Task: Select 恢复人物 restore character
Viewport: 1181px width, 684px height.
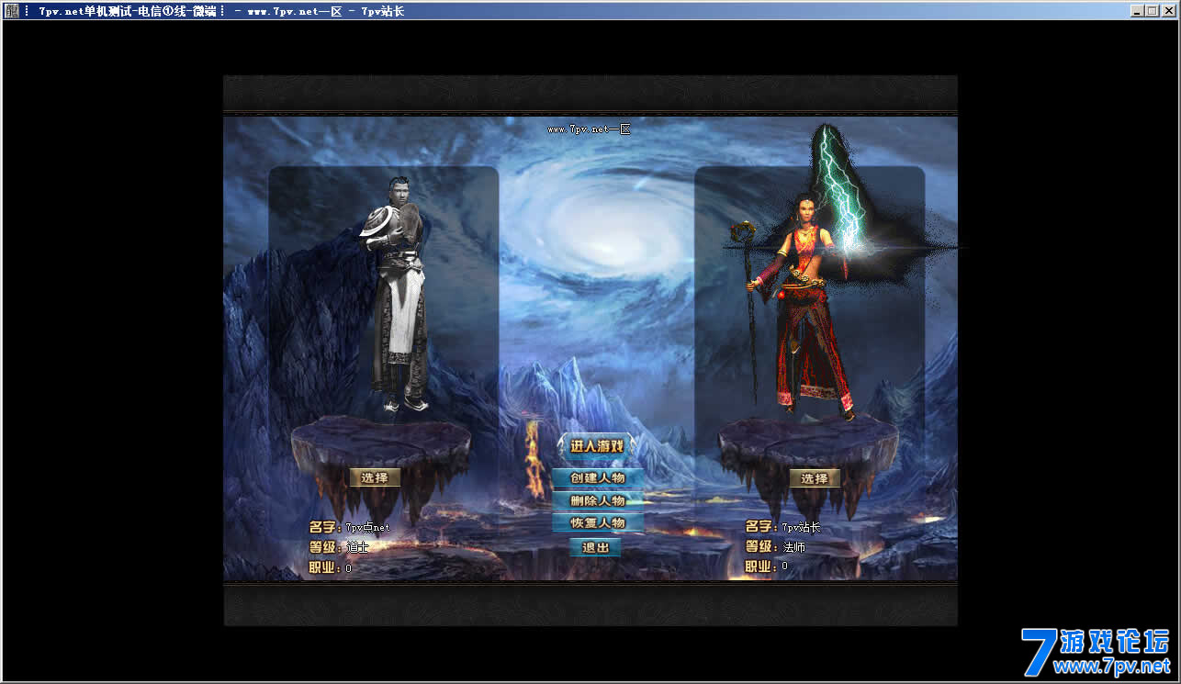Action: point(597,523)
